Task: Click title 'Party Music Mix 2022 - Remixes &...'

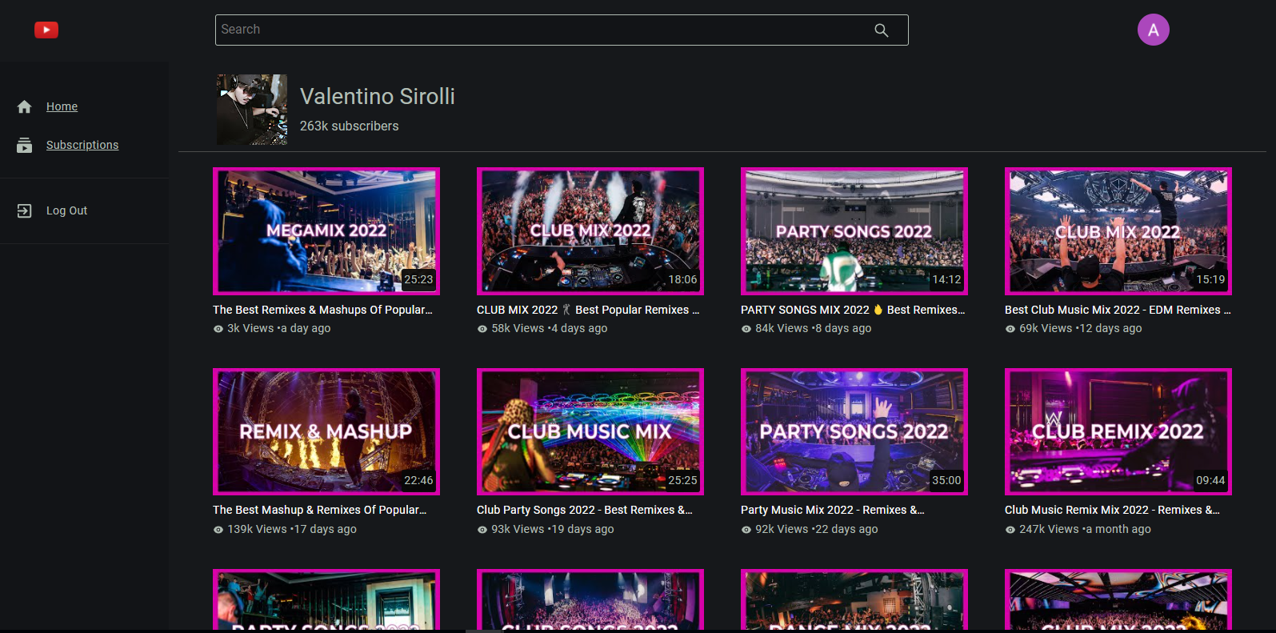Action: [x=833, y=510]
